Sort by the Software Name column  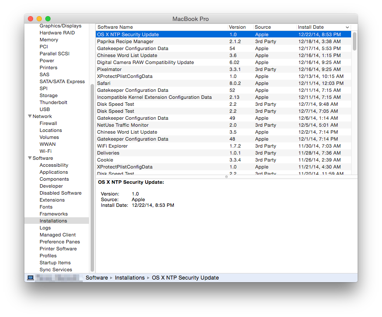click(x=162, y=27)
